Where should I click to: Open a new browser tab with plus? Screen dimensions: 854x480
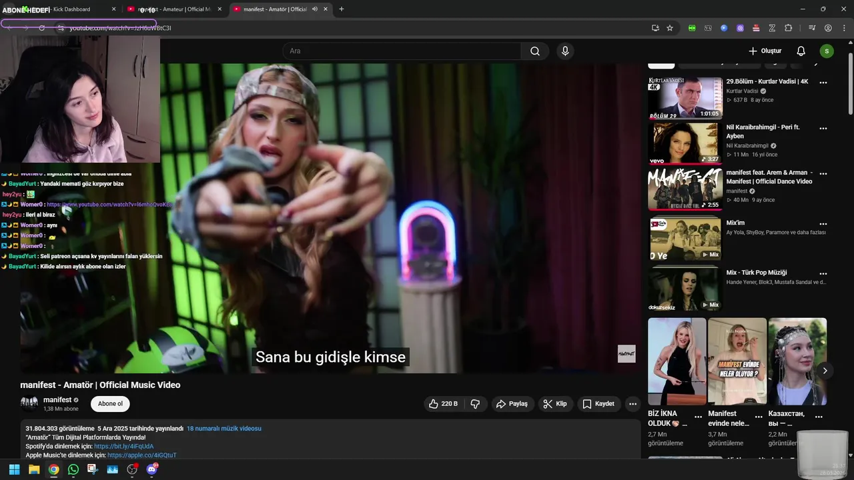[342, 9]
